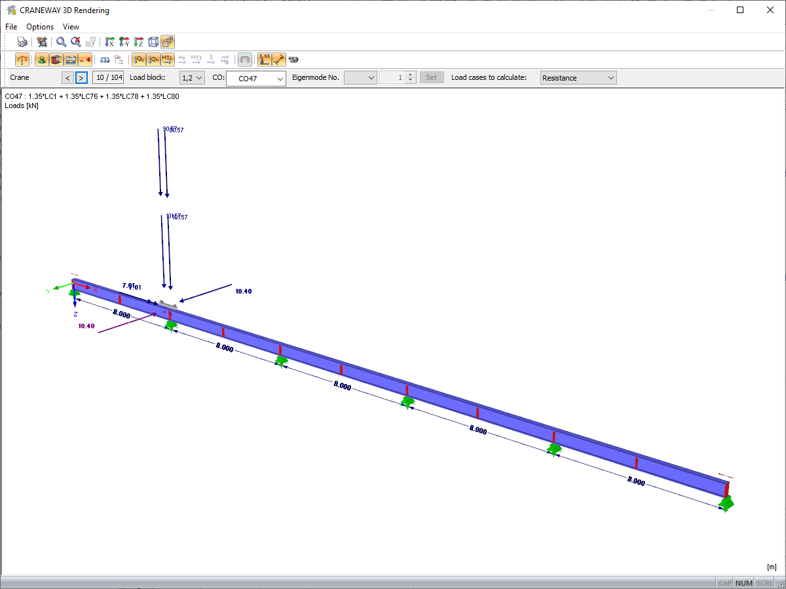Click the CO47 combination description text

click(x=92, y=96)
